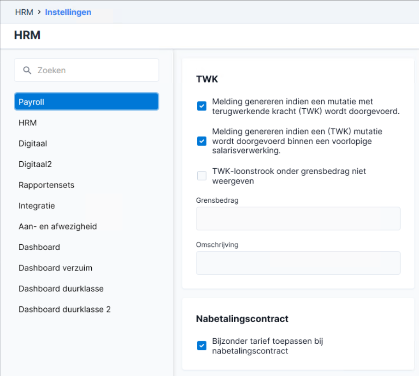Enable TWK-loonstrook onder grensbedrag niet weergeven
Screen dimensions: 419x376
point(202,176)
